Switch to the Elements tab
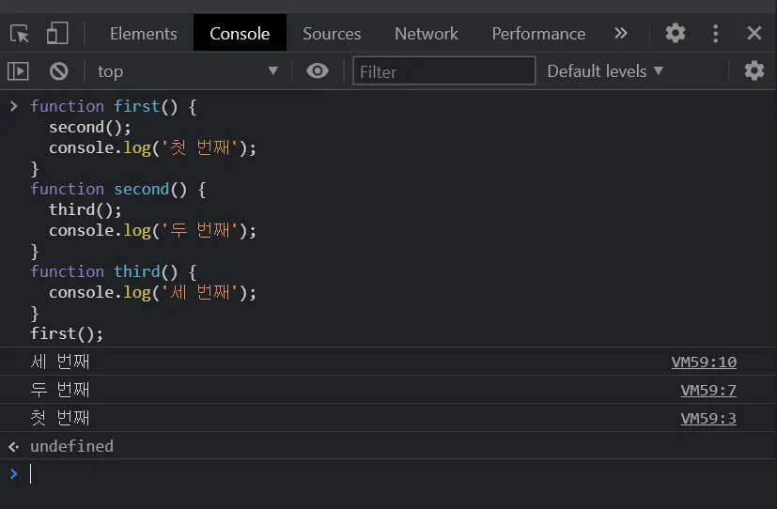 (143, 34)
